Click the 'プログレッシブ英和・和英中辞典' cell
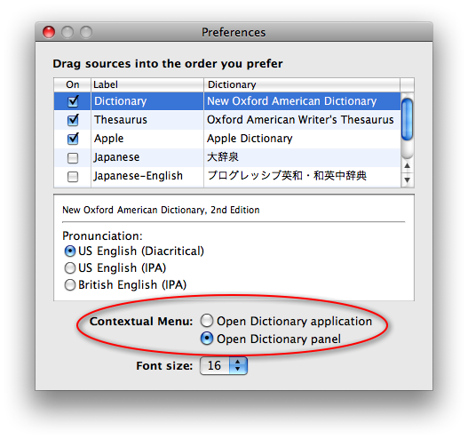 pos(302,176)
